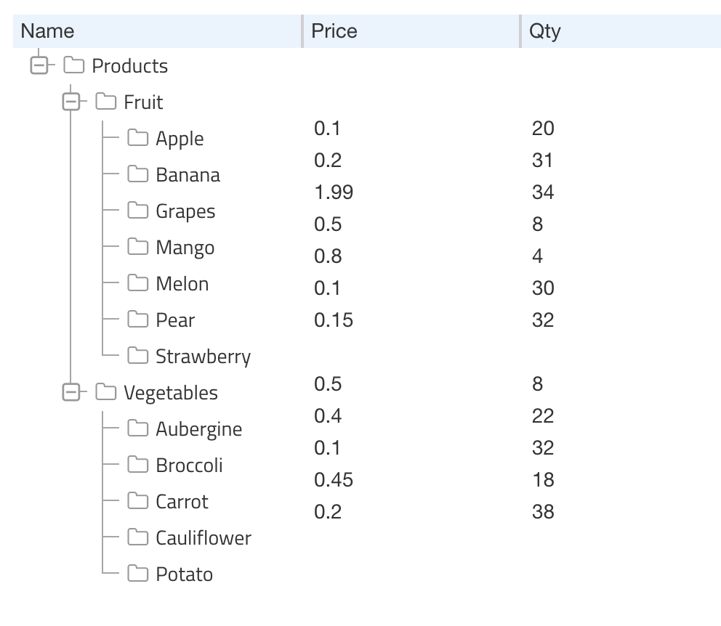Click the Aubergine folder icon

137,428
